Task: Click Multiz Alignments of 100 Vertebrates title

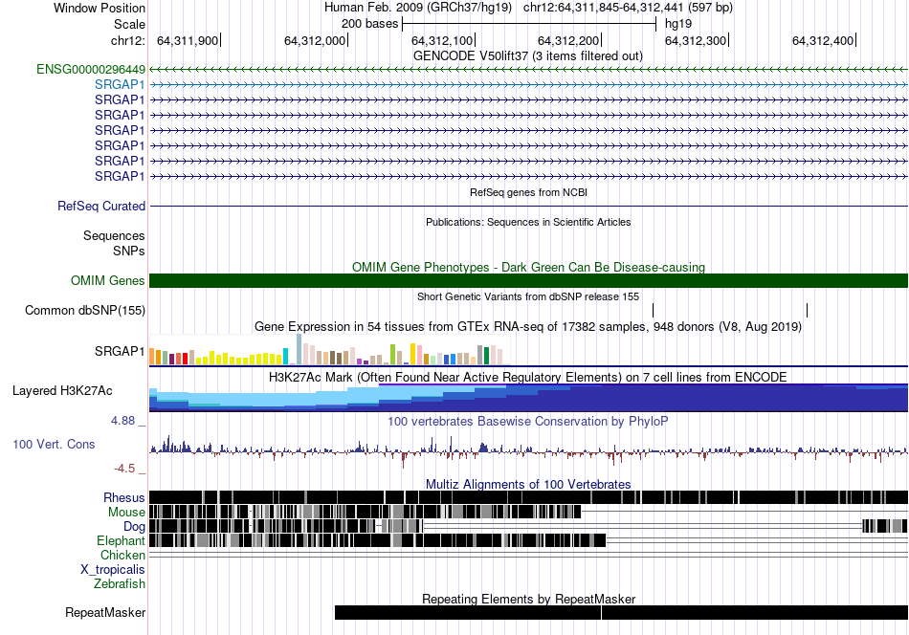Action: click(528, 484)
